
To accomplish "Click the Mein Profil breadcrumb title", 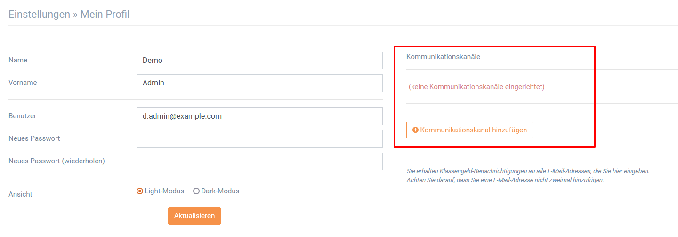I will [105, 15].
